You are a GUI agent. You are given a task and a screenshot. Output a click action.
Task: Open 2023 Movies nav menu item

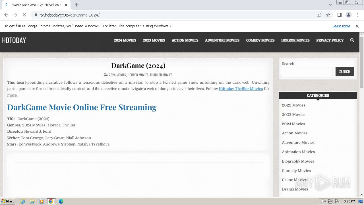[x=154, y=40]
